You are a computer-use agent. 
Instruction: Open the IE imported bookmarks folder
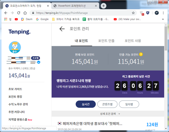(66, 19)
